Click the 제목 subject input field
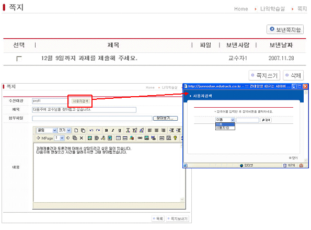The height and width of the screenshot is (230, 311). [x=84, y=110]
